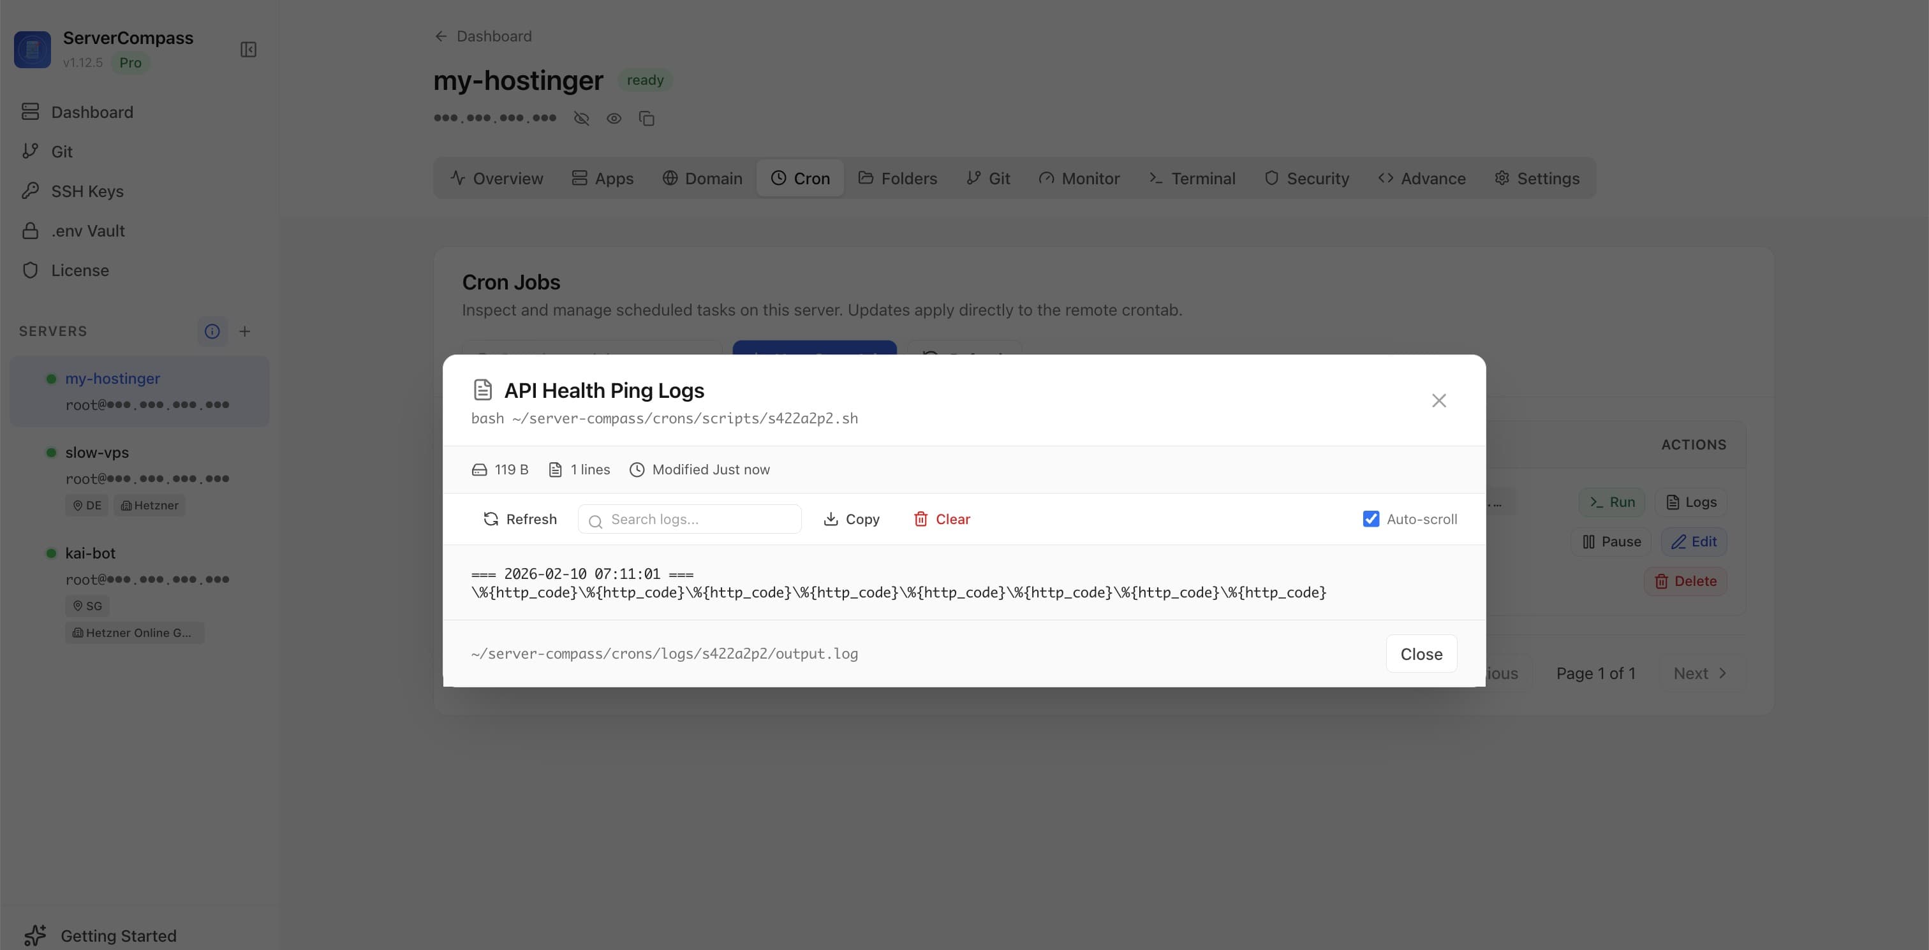Clear the log file
This screenshot has width=1929, height=950.
(942, 519)
